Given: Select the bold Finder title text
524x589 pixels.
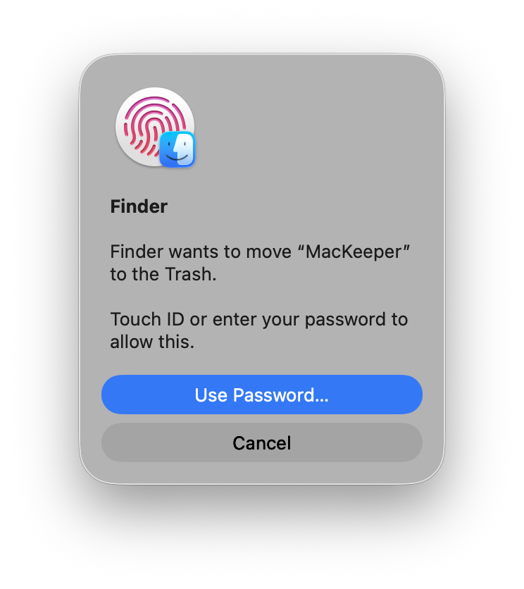Looking at the screenshot, I should 139,206.
